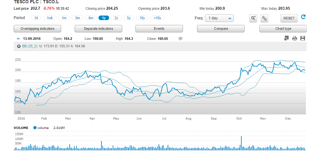Open the zoom magnifier tool
Viewport: 320px width, 162px height.
(x=253, y=18)
